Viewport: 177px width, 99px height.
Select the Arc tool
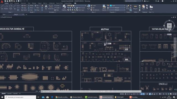15,7
